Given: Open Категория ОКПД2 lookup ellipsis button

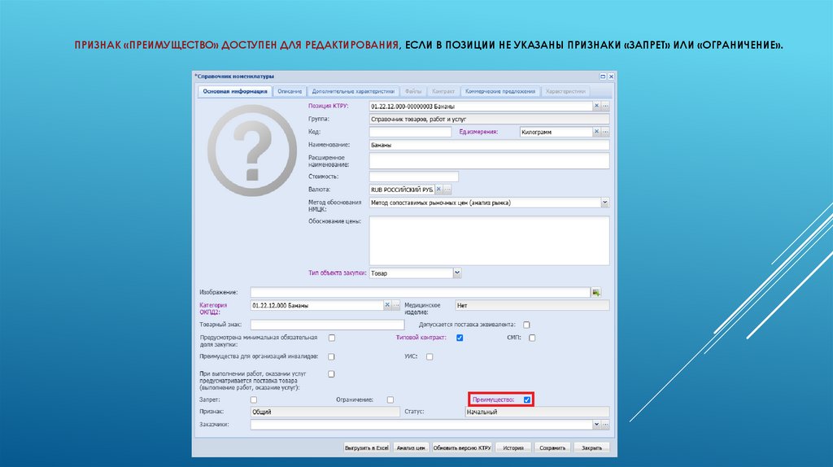Looking at the screenshot, I should tap(396, 305).
